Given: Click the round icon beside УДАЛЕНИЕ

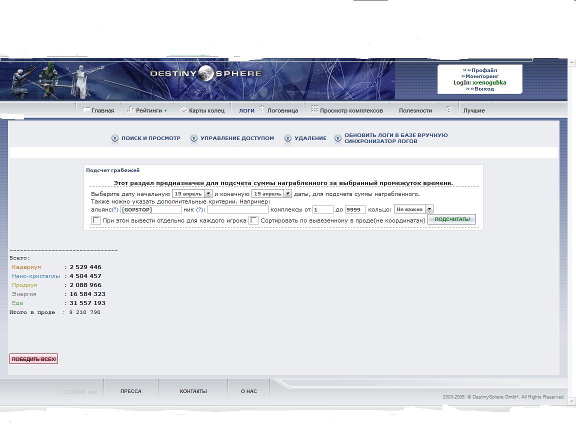Looking at the screenshot, I should tap(288, 138).
